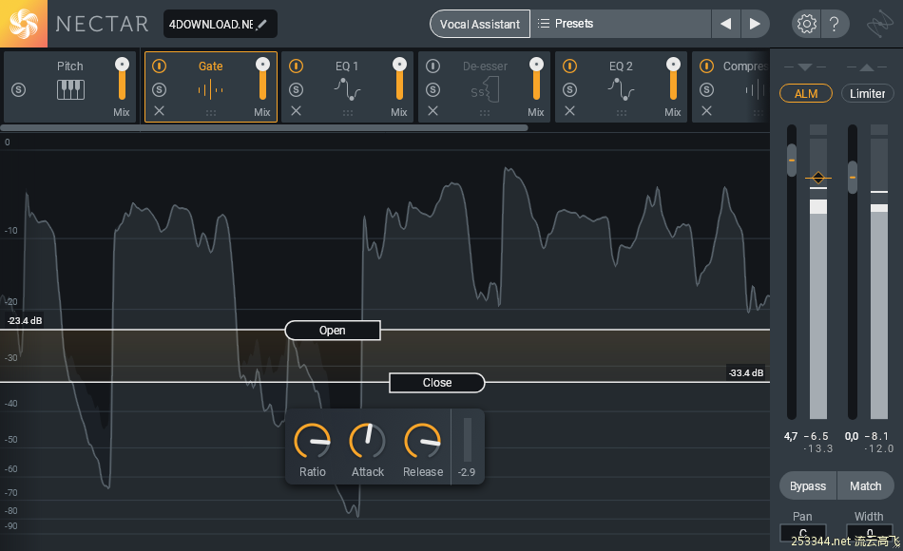Solo the De-esser module
Image resolution: width=903 pixels, height=551 pixels.
pyautogui.click(x=433, y=90)
